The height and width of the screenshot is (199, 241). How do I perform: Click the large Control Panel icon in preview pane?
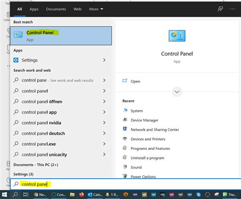click(x=177, y=36)
